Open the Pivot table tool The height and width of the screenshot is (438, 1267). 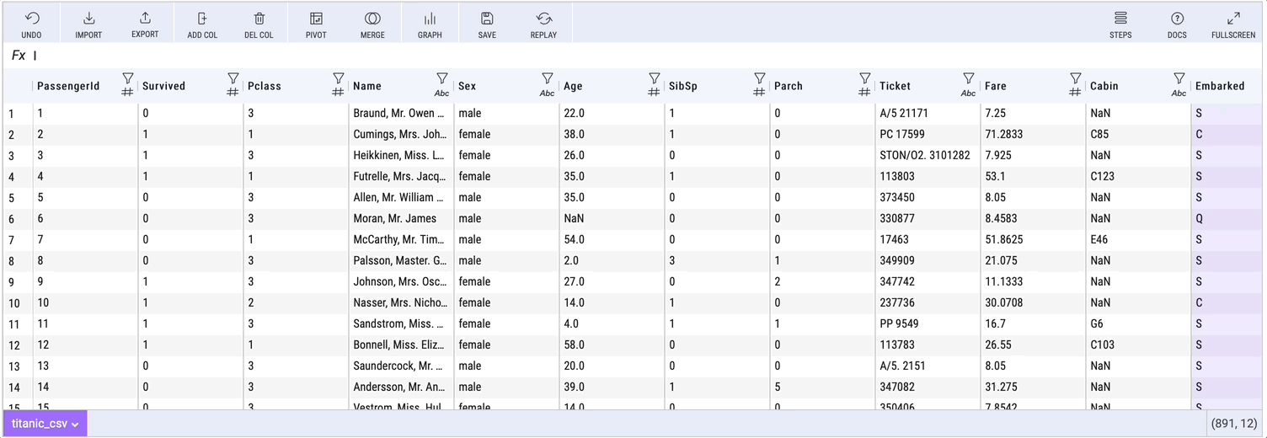point(316,19)
